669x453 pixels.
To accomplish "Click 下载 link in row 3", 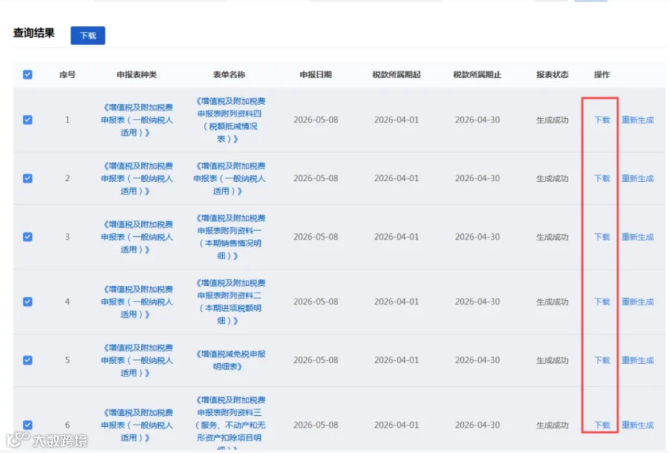I will (x=602, y=237).
